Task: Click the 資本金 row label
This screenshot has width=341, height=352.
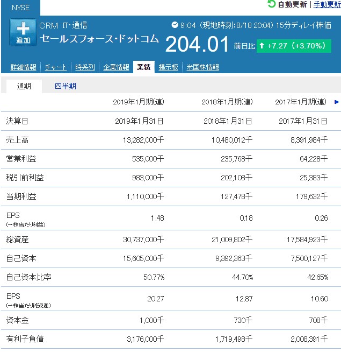Action: coord(17,320)
